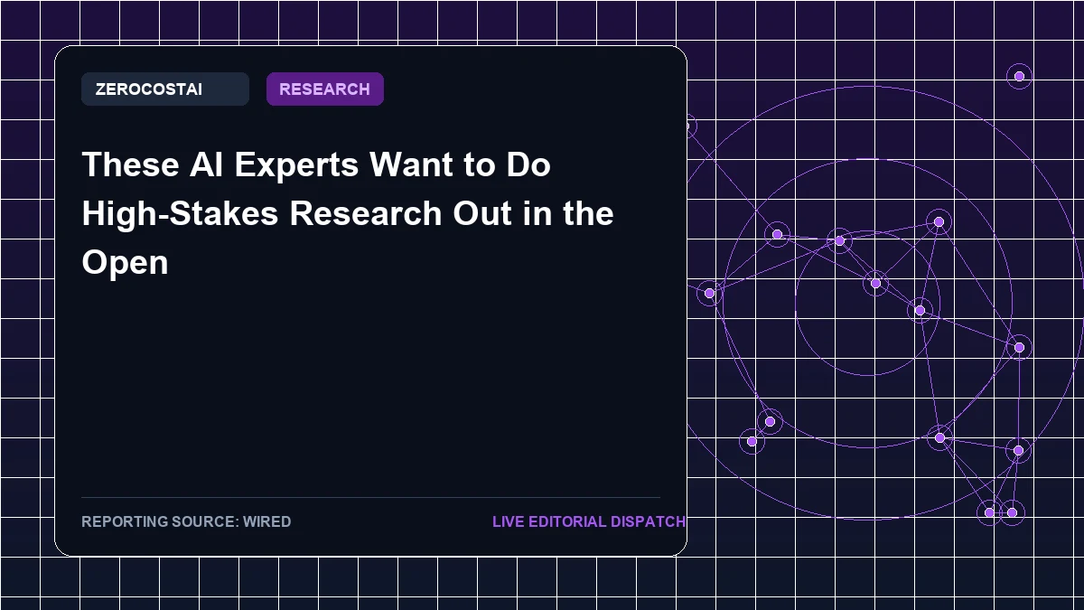Click the 'REPORTING SOURCE: WIRED' text

click(x=186, y=521)
